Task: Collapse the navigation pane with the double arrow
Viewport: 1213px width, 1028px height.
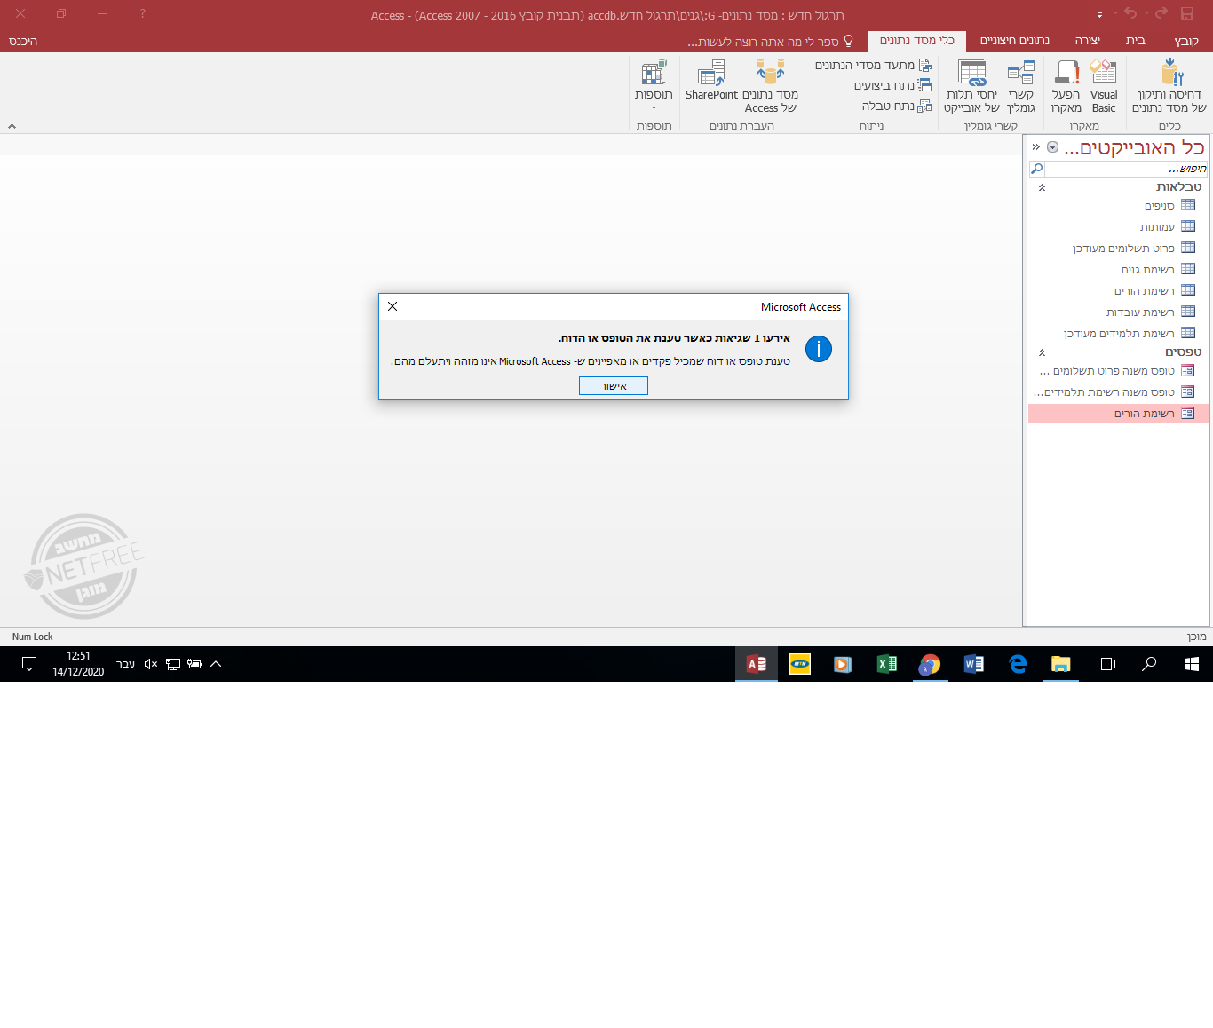Action: click(1035, 147)
